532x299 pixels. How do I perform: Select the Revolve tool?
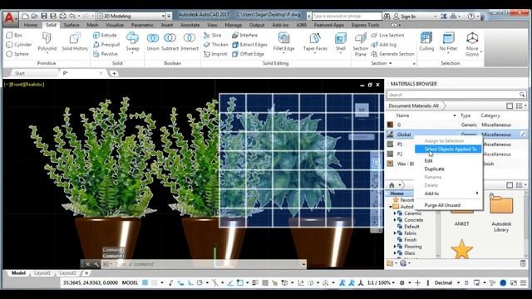coord(106,54)
